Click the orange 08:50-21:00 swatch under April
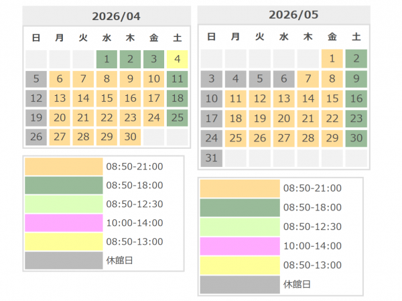This screenshot has width=402, height=301. (x=63, y=166)
